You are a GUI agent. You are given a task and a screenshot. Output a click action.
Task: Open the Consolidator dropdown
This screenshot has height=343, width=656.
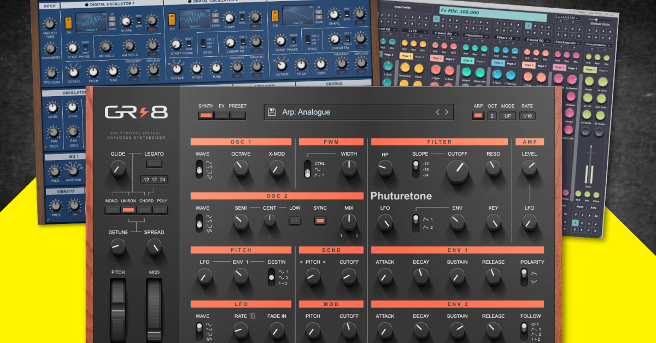click(599, 44)
